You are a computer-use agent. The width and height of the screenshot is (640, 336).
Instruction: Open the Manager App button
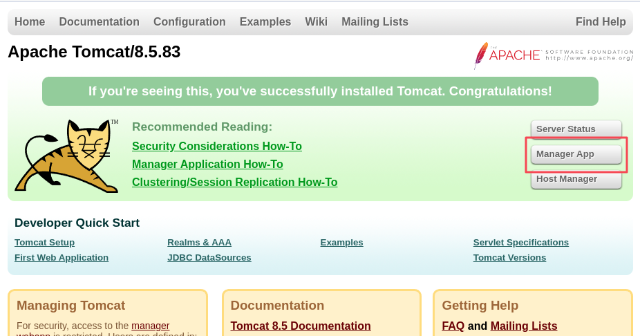pos(576,154)
